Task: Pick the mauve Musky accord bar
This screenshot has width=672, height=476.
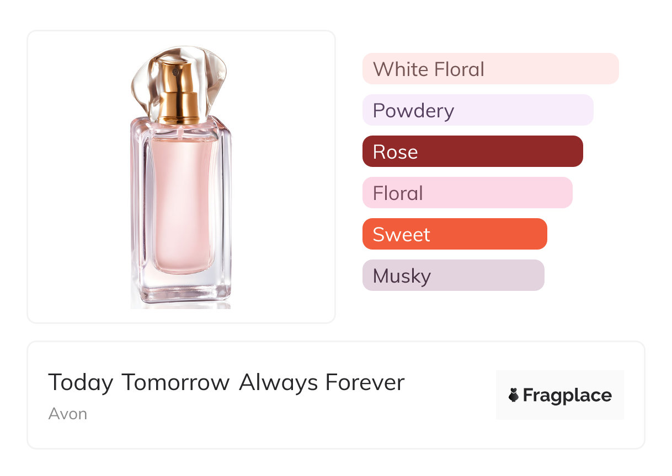Action: [x=453, y=275]
